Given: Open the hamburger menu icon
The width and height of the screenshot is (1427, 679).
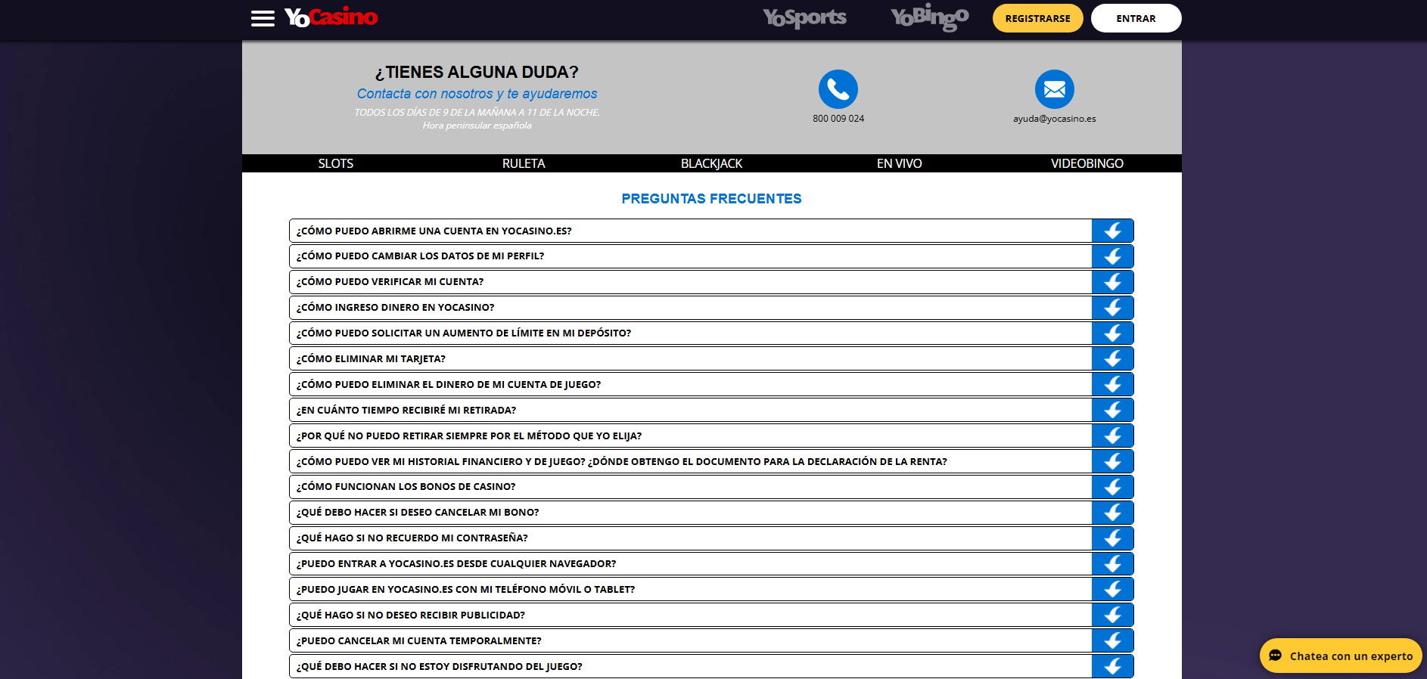Looking at the screenshot, I should [263, 18].
